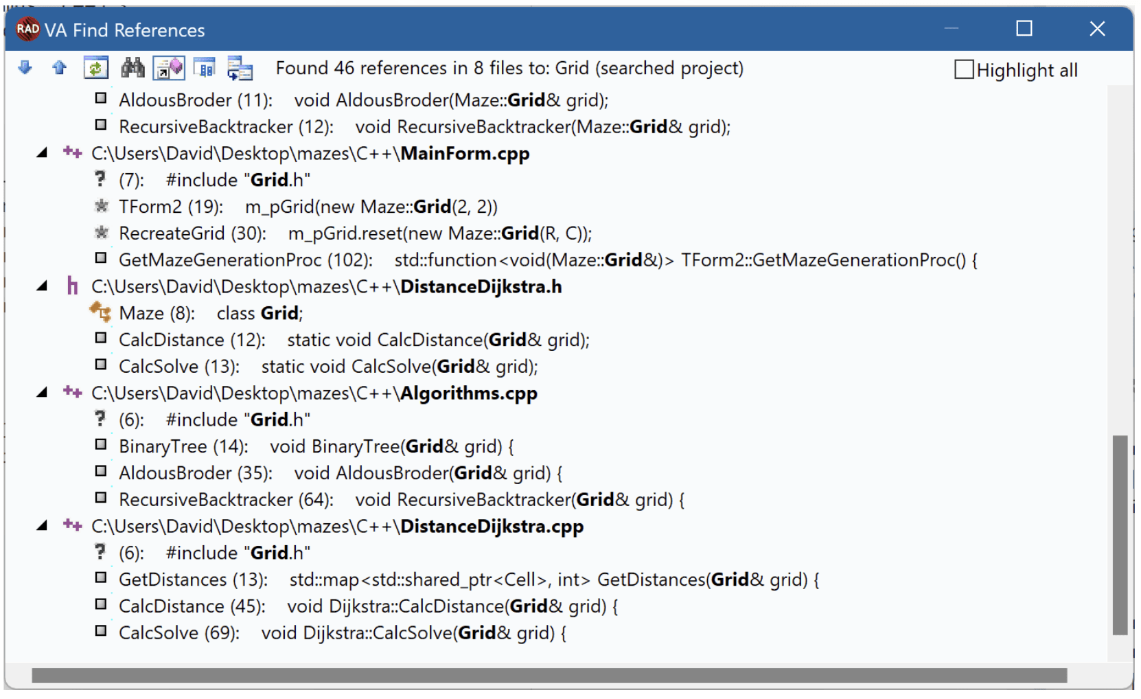Open the find binoculars tool
1141x699 pixels.
133,68
